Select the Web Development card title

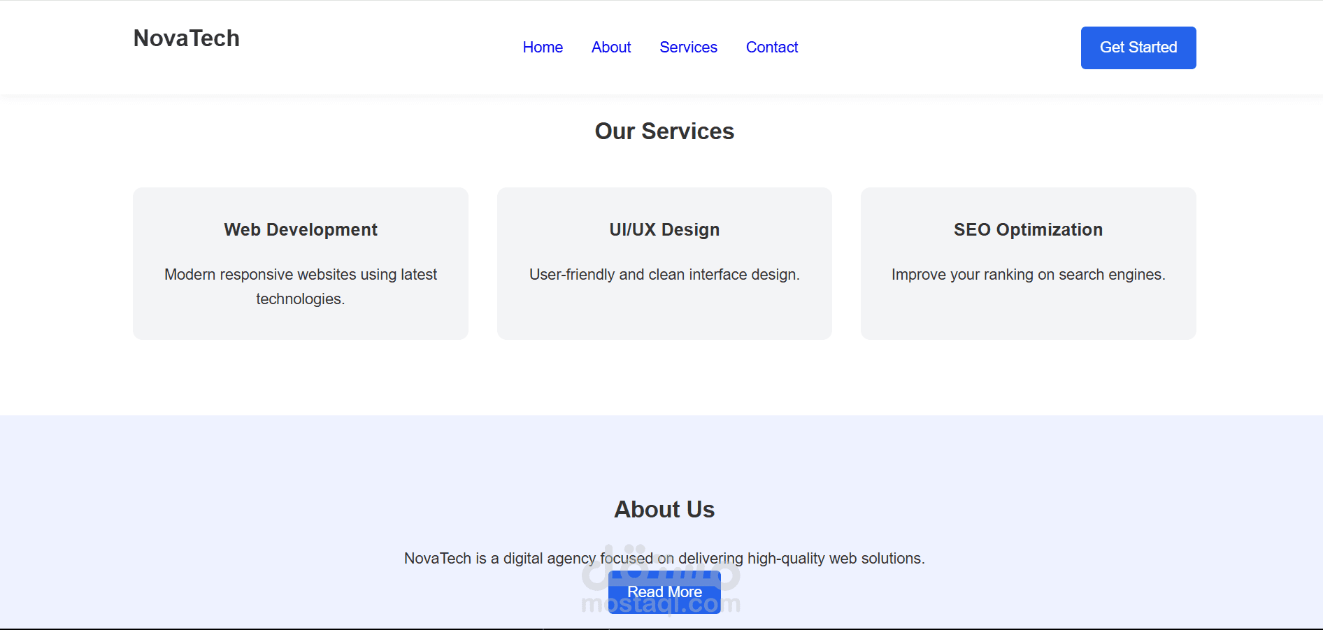pyautogui.click(x=300, y=229)
